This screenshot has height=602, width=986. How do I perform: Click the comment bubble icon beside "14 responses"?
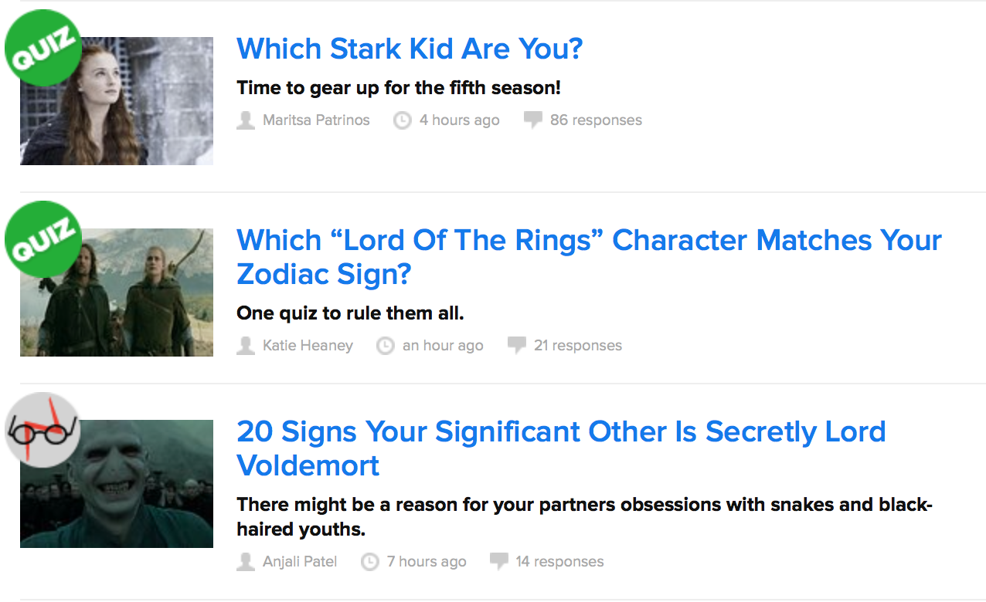pyautogui.click(x=499, y=562)
